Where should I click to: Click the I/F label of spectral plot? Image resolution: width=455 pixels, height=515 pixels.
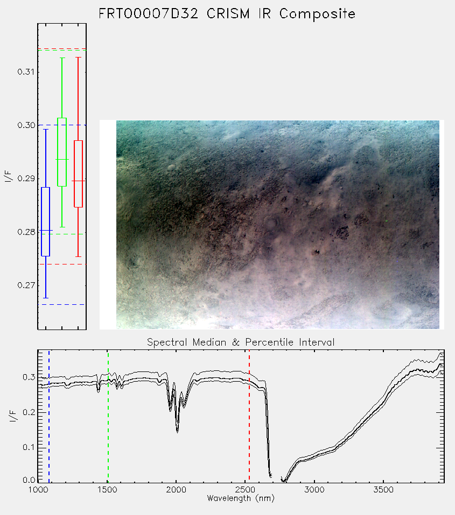(x=13, y=417)
